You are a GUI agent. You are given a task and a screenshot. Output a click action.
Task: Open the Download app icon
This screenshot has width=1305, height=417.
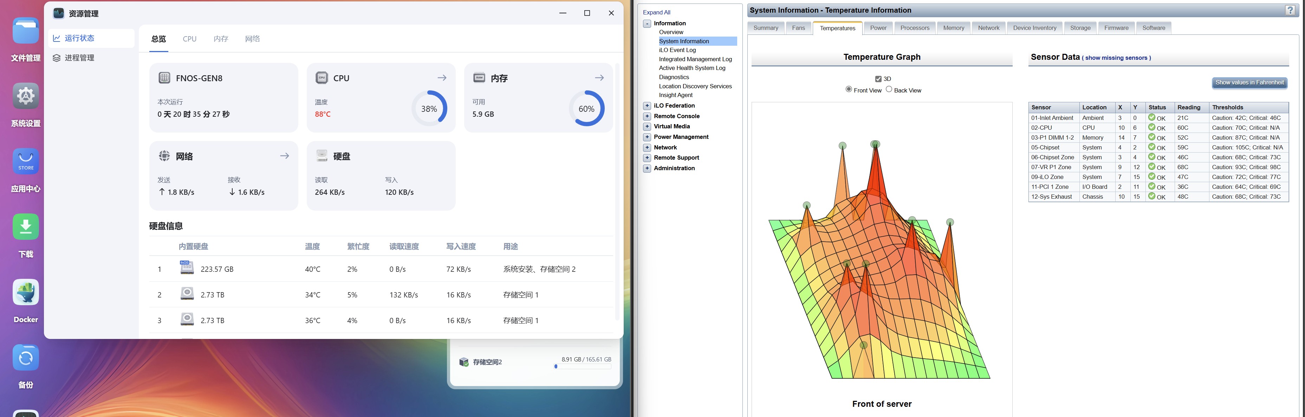coord(25,227)
